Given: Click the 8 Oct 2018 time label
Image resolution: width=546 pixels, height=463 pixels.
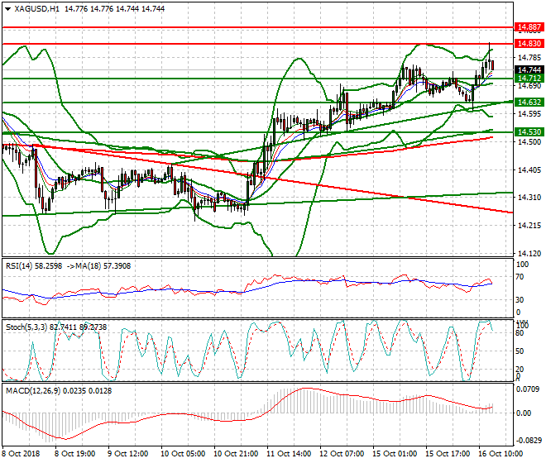Looking at the screenshot, I should [x=22, y=454].
